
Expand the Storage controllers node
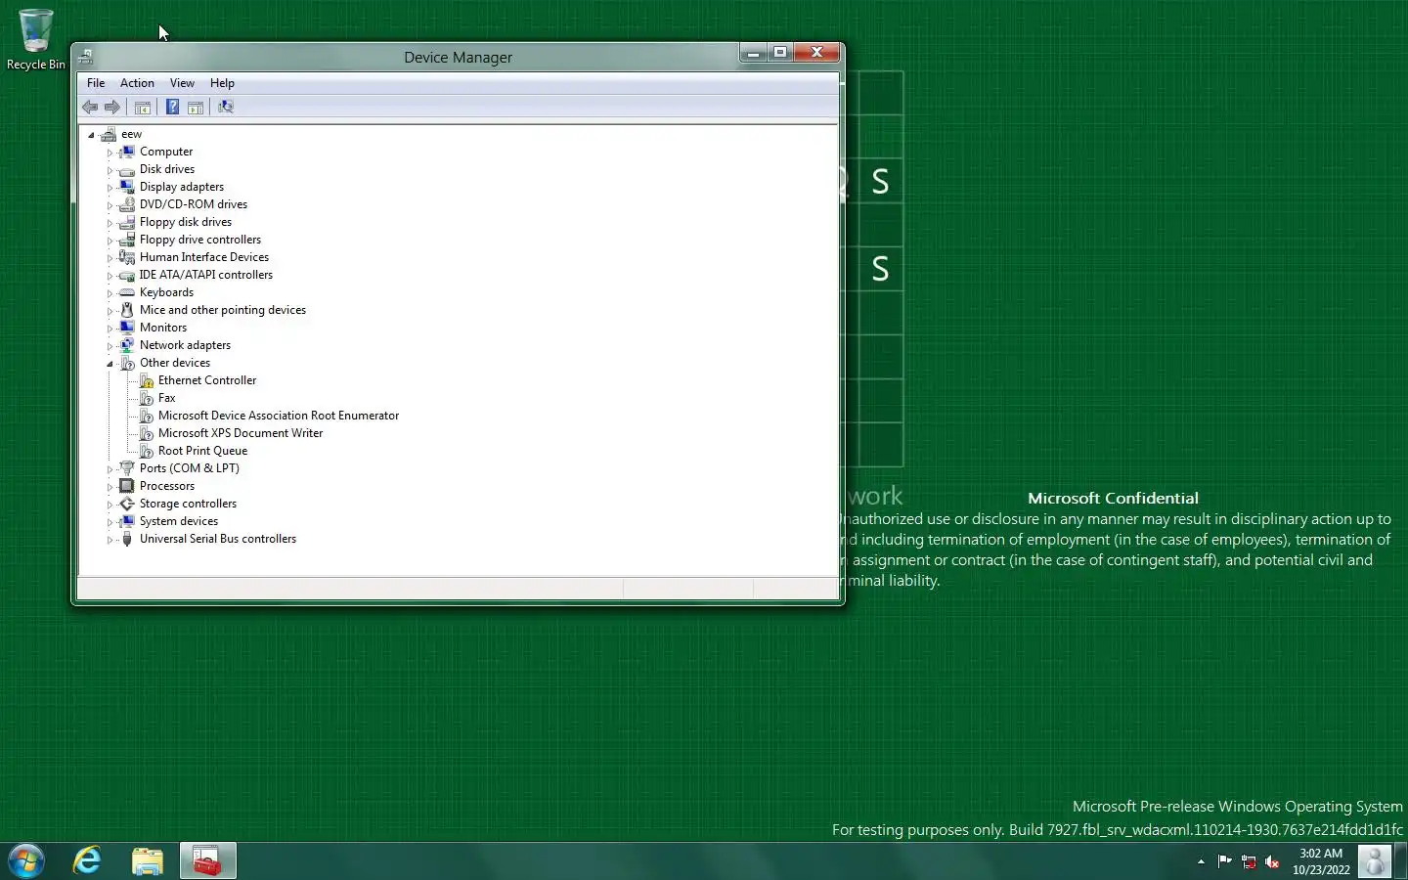coord(110,505)
